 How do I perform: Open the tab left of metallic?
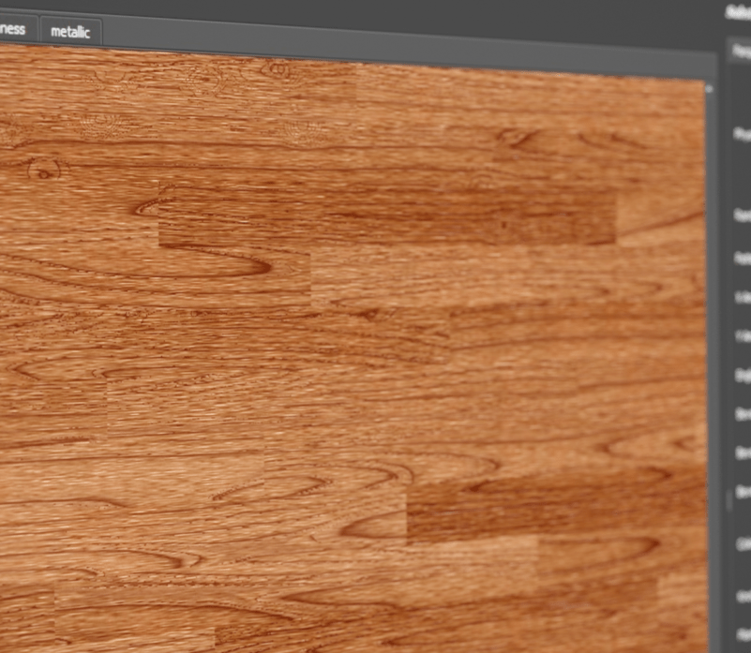point(17,28)
